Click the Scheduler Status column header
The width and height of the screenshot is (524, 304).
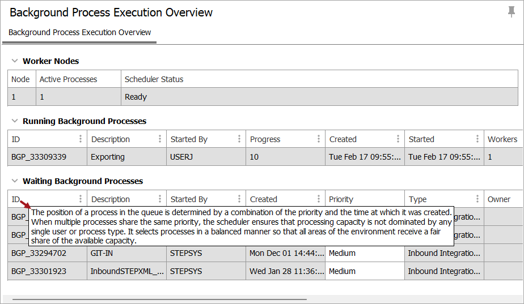(154, 79)
